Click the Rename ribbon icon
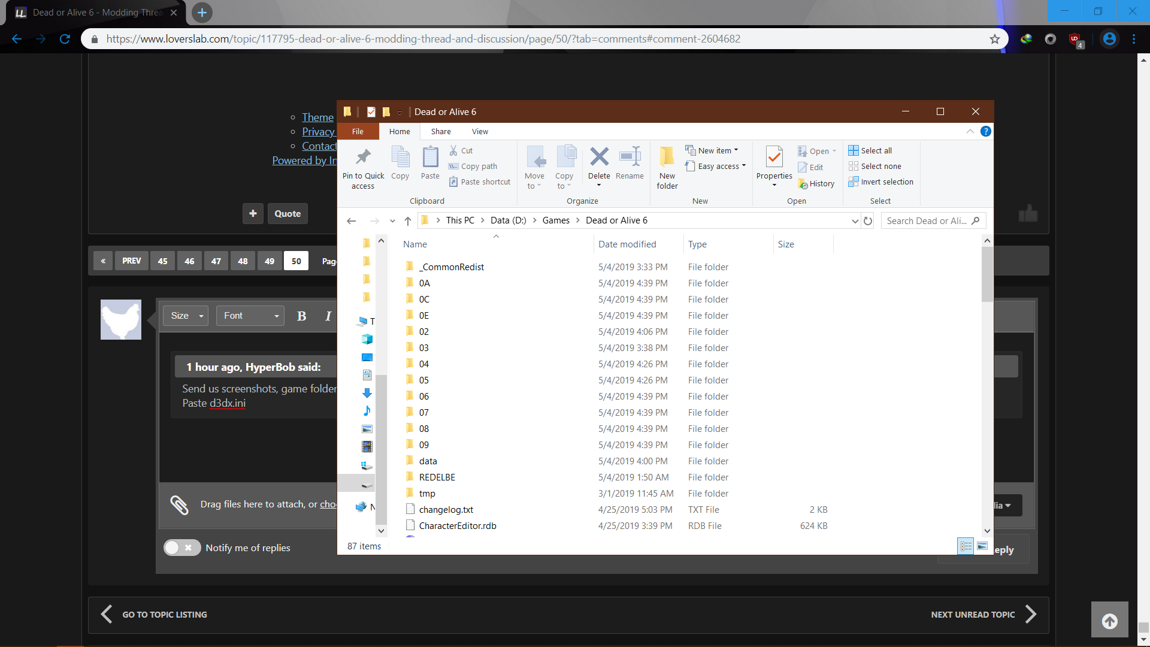Screen dimensions: 1150x647 (630, 157)
